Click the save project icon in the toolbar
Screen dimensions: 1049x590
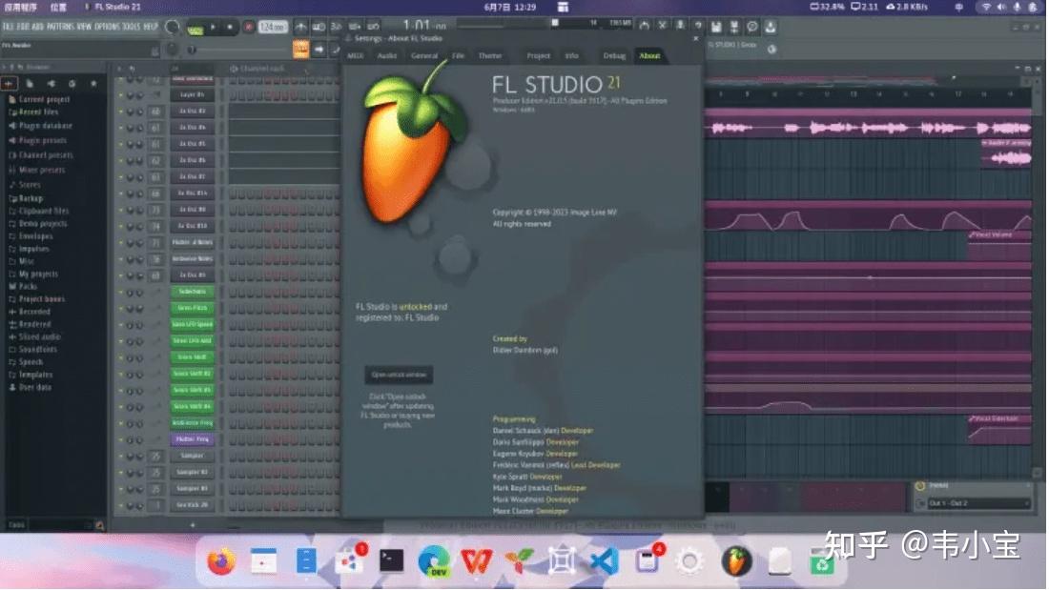[x=717, y=27]
